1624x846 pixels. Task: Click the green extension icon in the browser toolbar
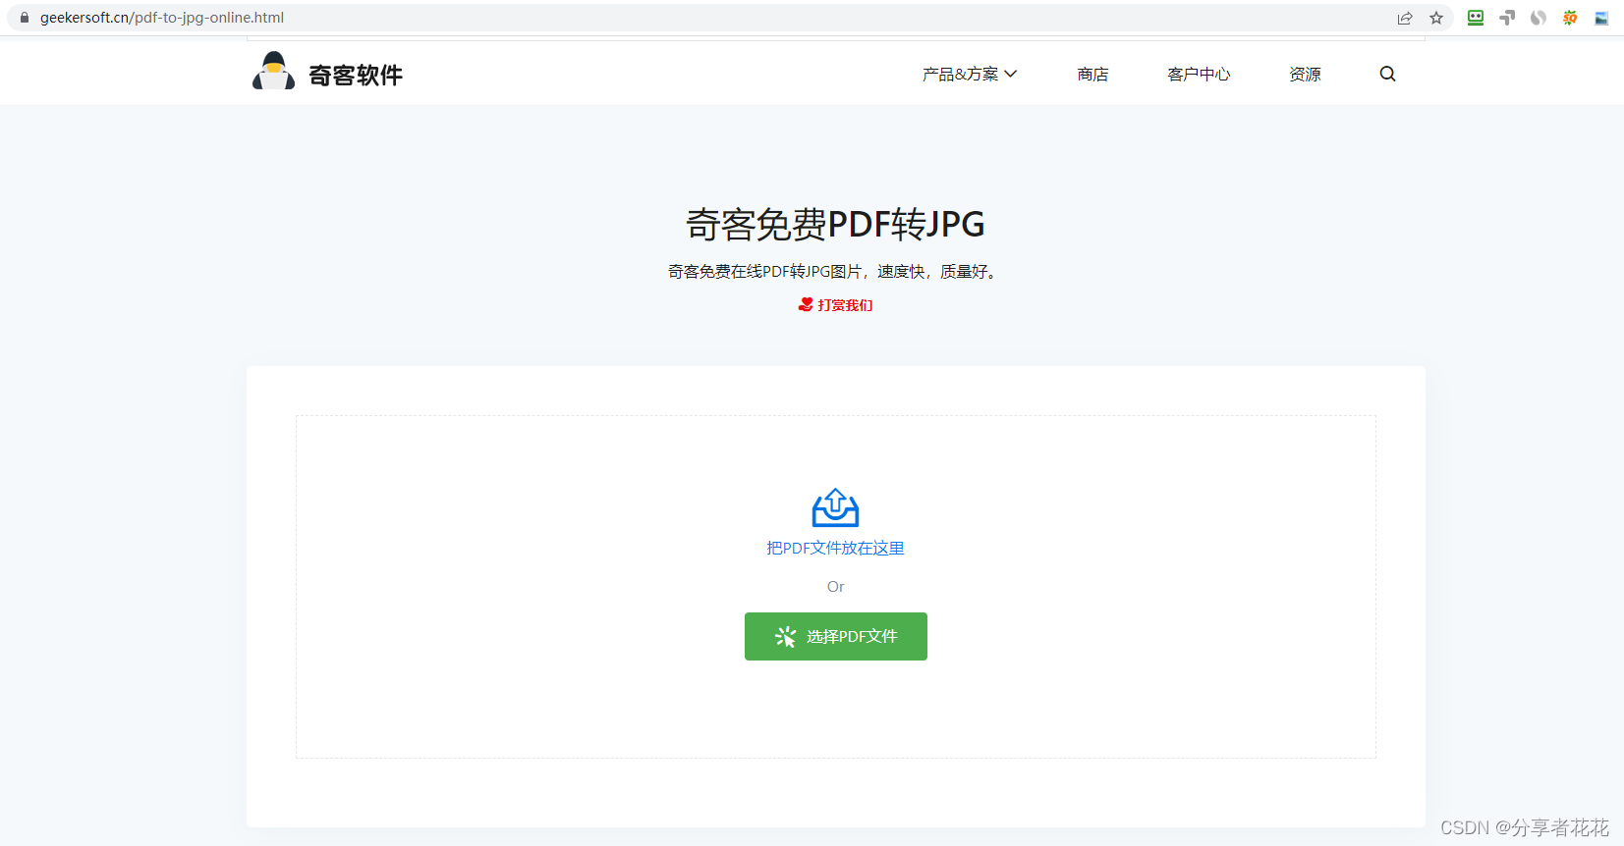pos(1476,18)
